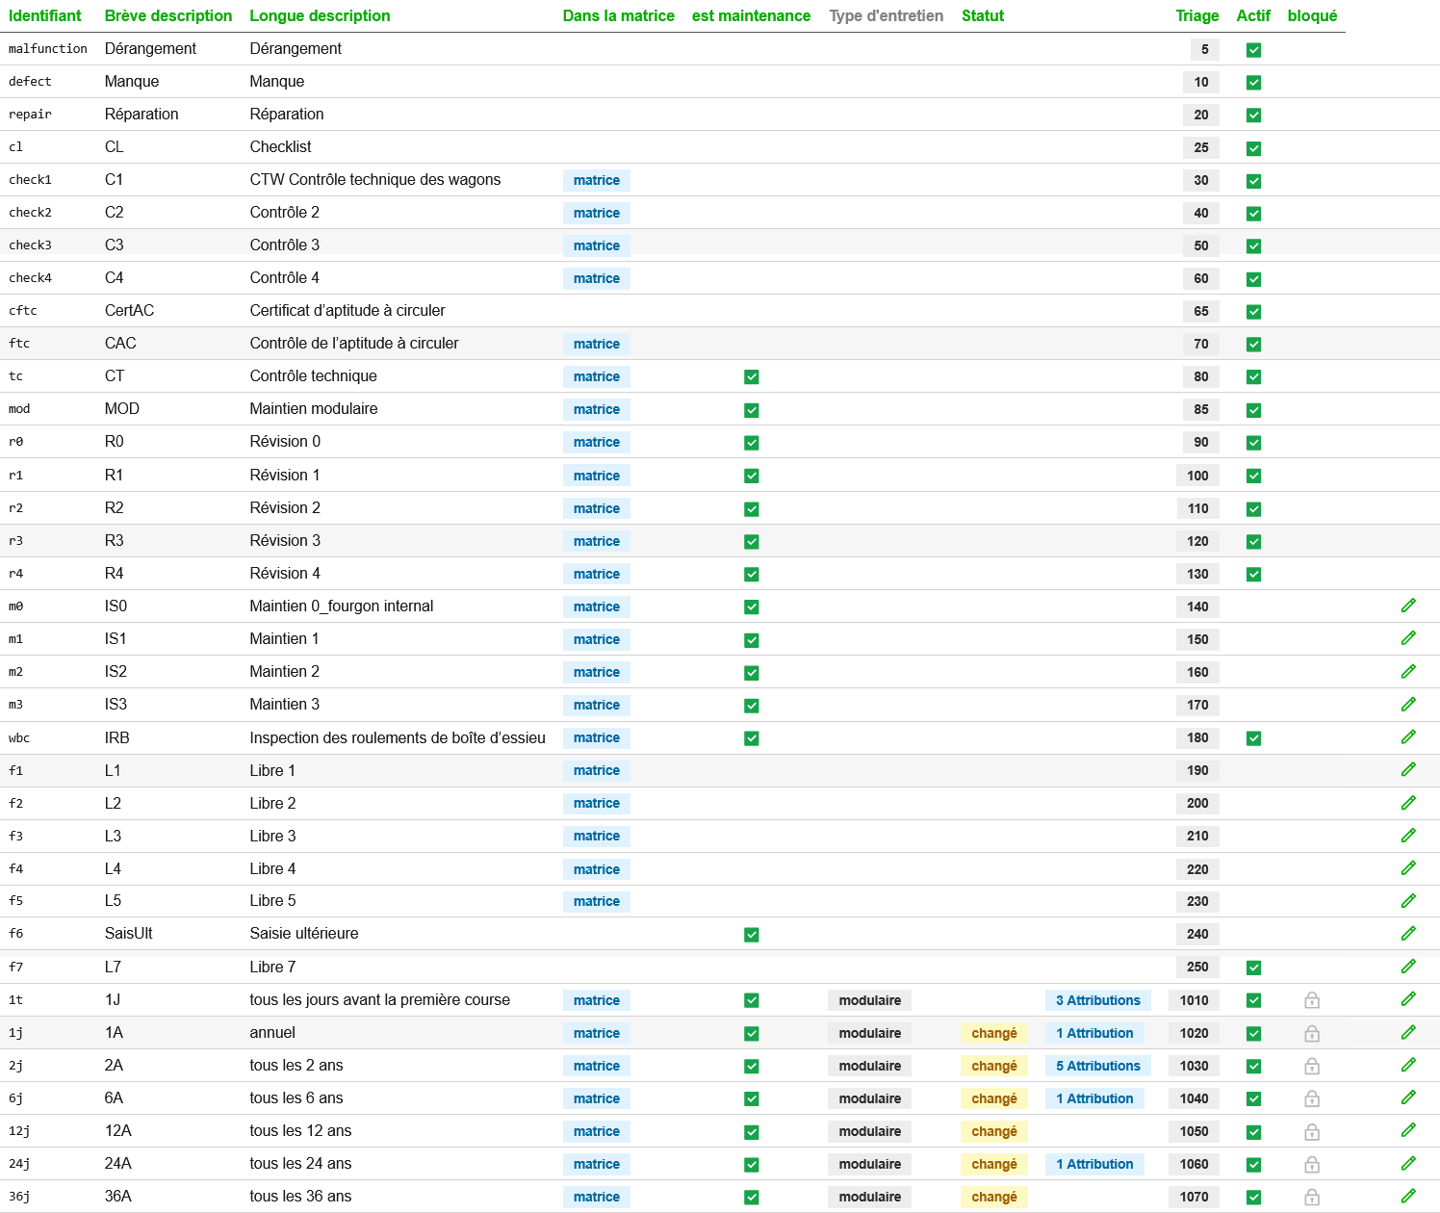Open the 5 Attributions link for 2A
Viewport: 1440px width, 1213px height.
click(1097, 1066)
